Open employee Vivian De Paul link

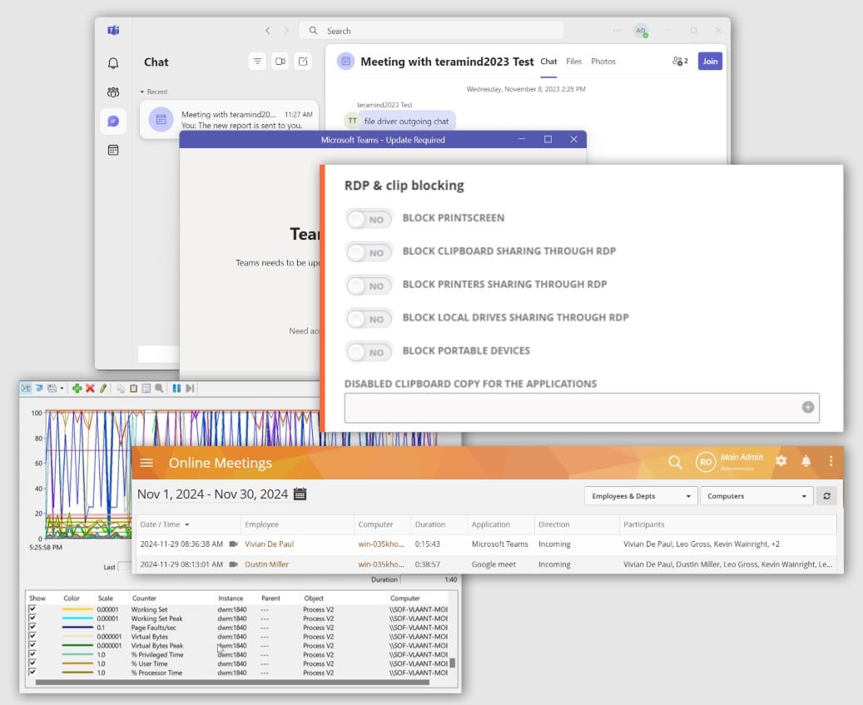pos(269,544)
